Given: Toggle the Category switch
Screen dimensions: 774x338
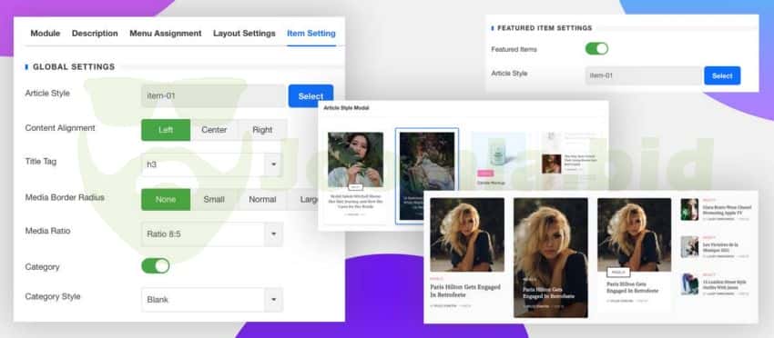Looking at the screenshot, I should (155, 266).
